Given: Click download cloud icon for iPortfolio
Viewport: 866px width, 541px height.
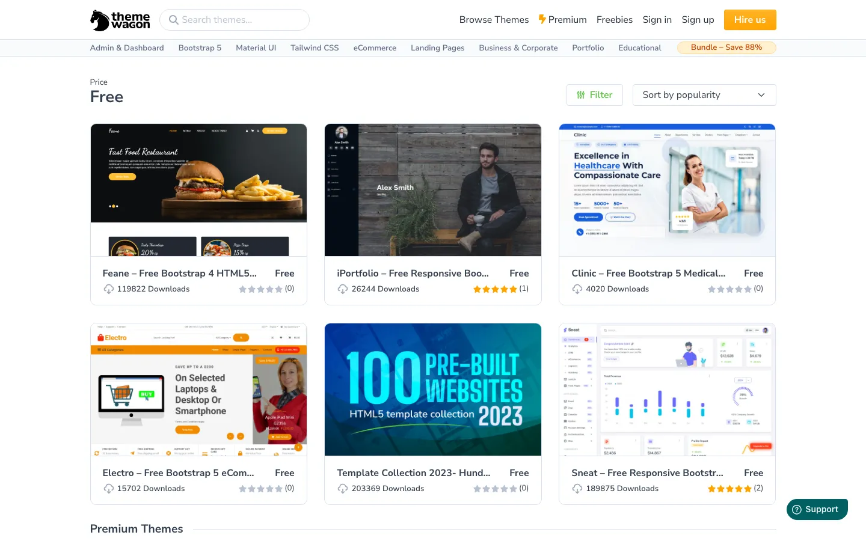Looking at the screenshot, I should 343,289.
